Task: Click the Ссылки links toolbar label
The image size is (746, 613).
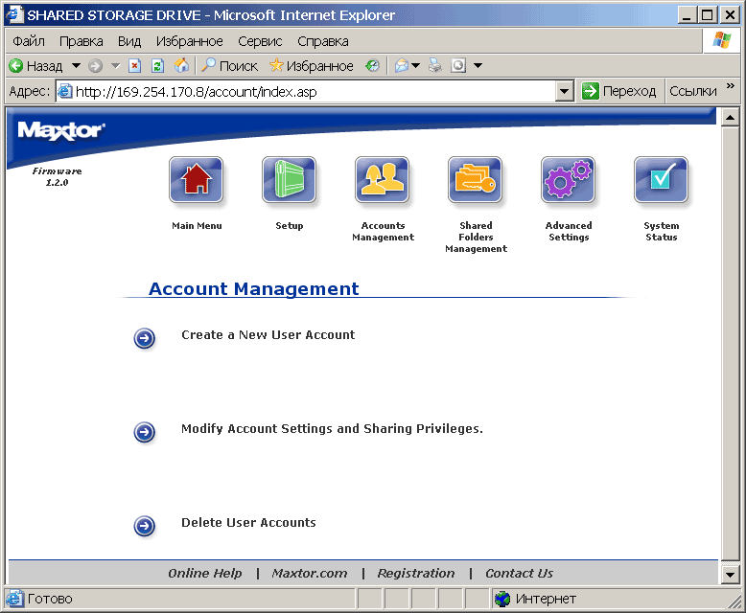Action: 692,91
